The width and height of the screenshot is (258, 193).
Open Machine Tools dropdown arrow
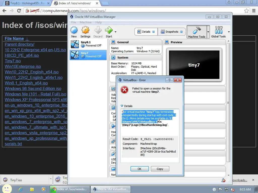208,32
